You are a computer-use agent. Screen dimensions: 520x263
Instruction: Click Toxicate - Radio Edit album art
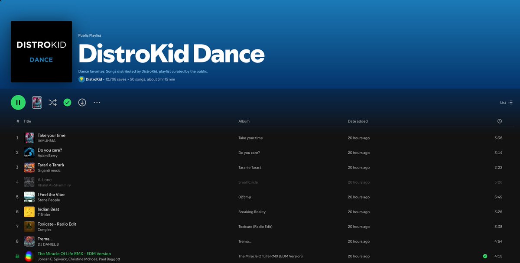pos(29,227)
